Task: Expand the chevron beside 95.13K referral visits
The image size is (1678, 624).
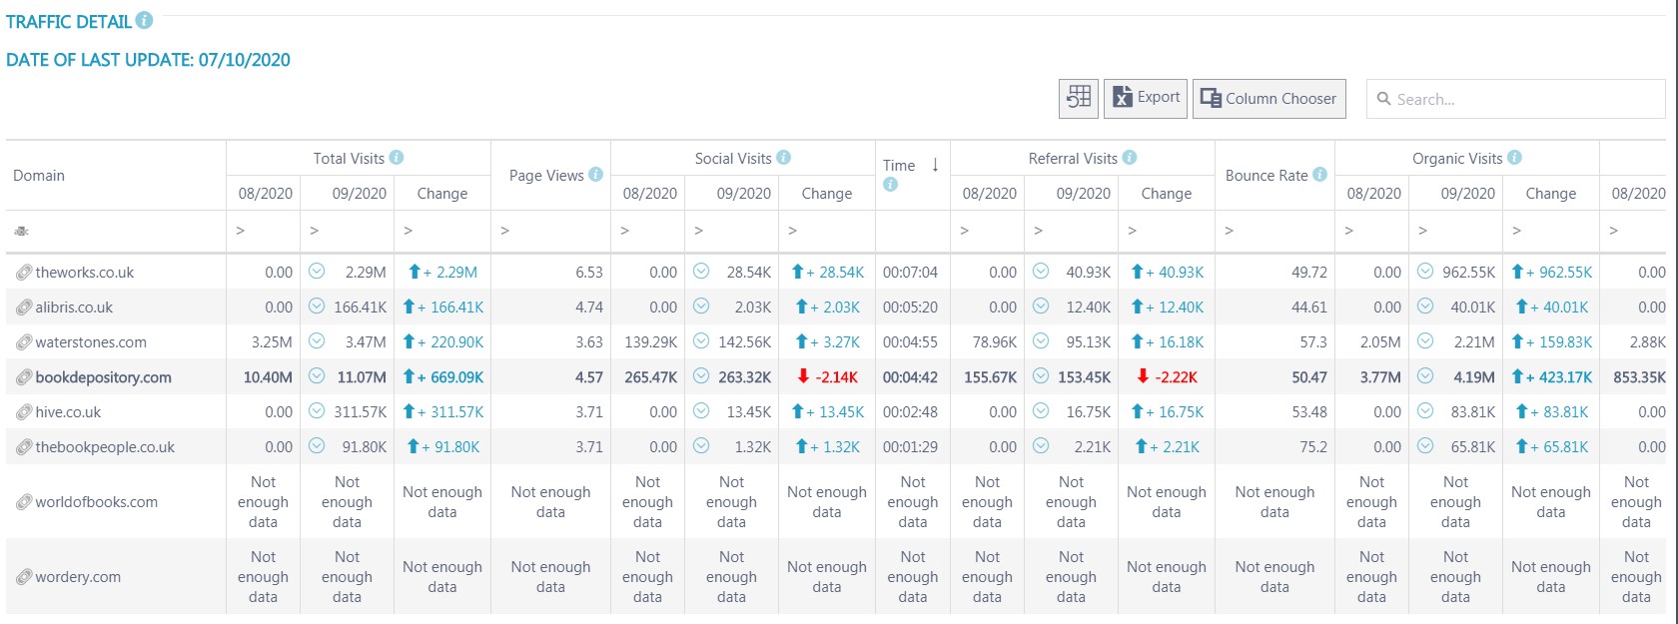Action: point(1041,340)
